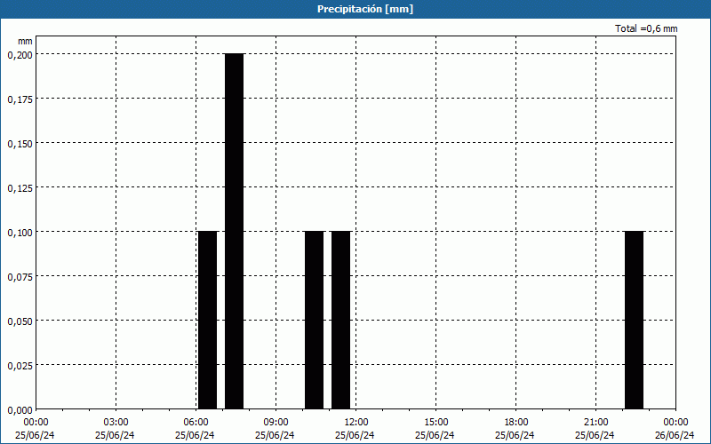Click the 09:00 time axis label
The image size is (711, 444).
point(276,423)
